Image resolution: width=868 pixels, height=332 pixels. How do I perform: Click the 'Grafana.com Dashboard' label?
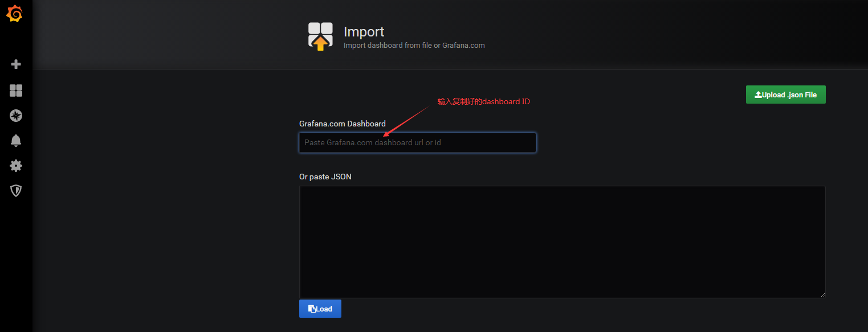click(x=343, y=124)
